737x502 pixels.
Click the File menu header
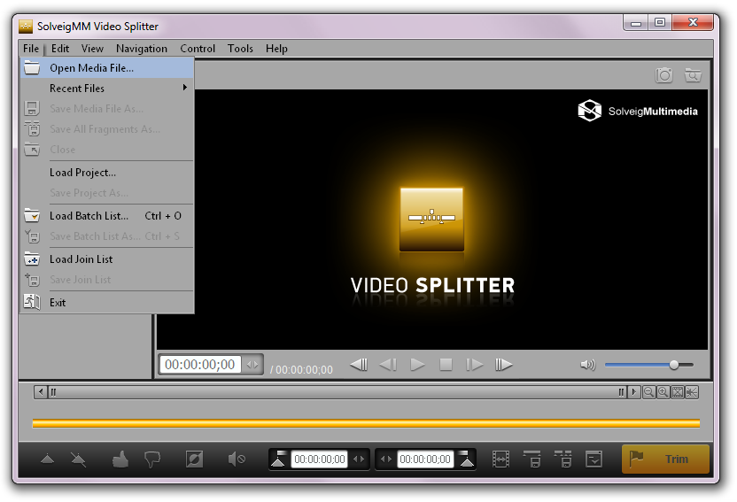[31, 49]
